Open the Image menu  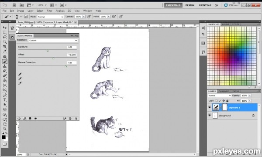21,11
